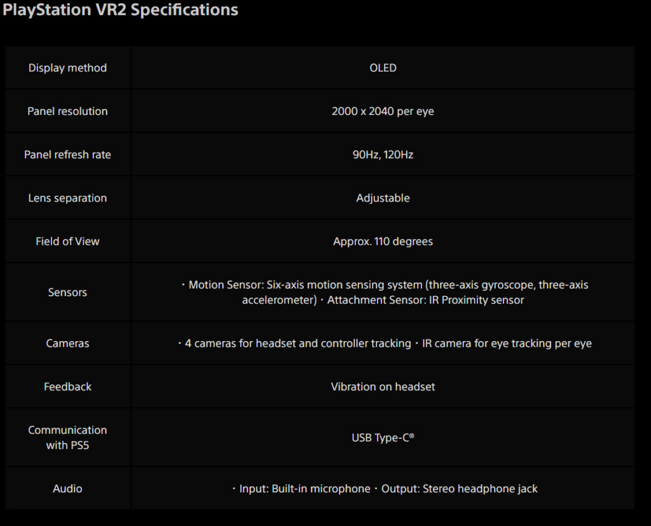Screen dimensions: 651x526
Task: Select the Panel refresh rate label
Action: pos(67,154)
